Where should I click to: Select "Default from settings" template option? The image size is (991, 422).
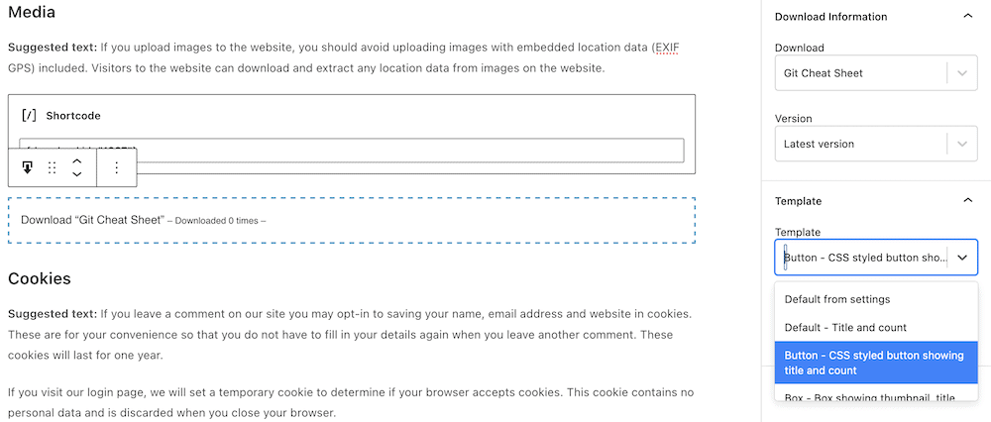[x=837, y=299]
